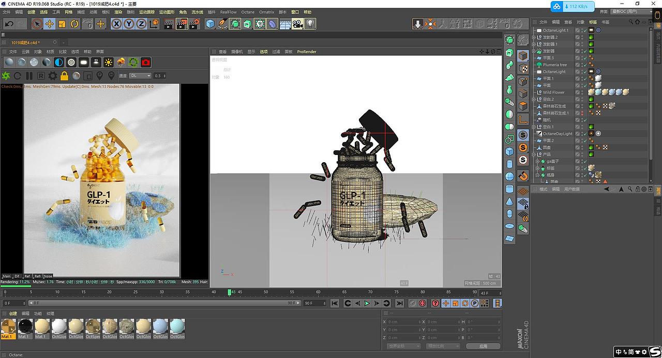This screenshot has height=358, width=662.
Task: Open viewport ProRender menu
Action: [307, 52]
